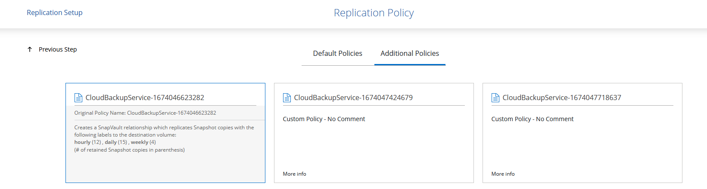Click the SnapVault relationship description text
Screen dimensions: 707x189
pos(164,128)
